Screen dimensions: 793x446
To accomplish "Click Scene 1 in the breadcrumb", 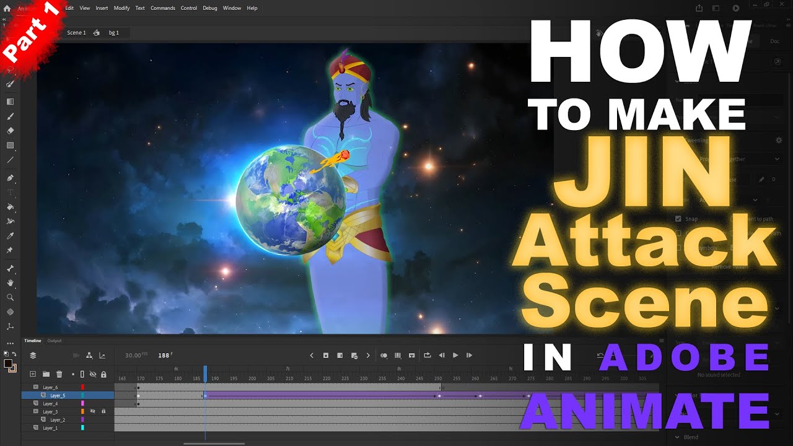I will coord(76,33).
